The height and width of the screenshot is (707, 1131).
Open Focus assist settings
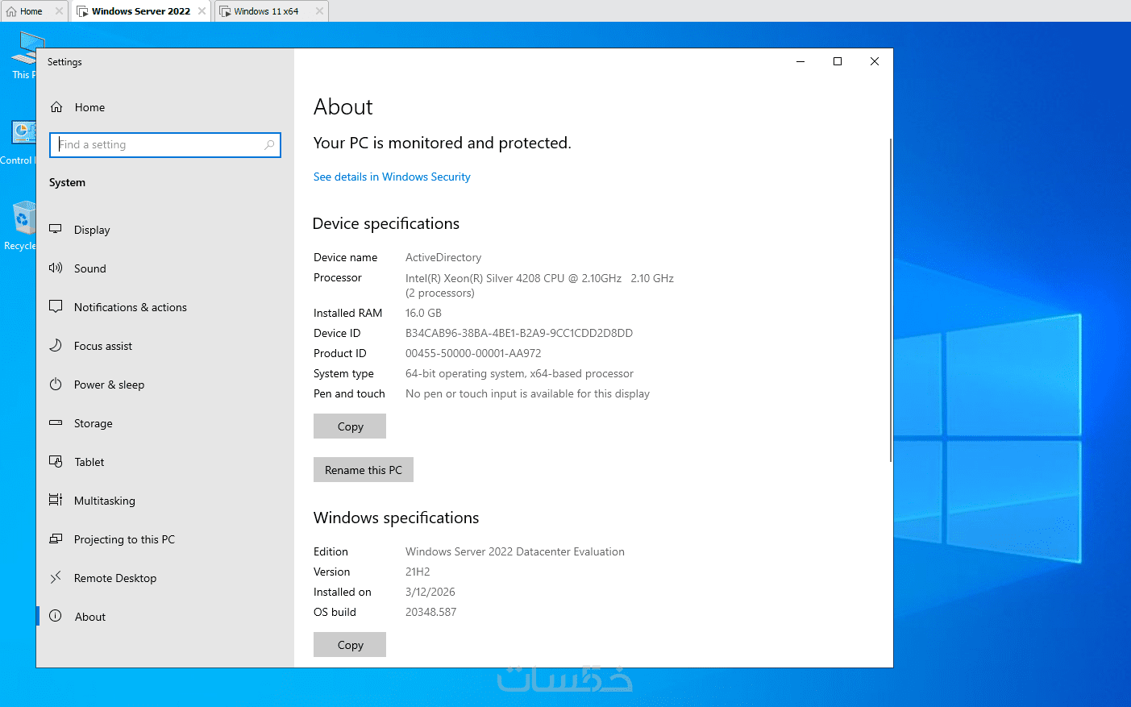(x=165, y=346)
